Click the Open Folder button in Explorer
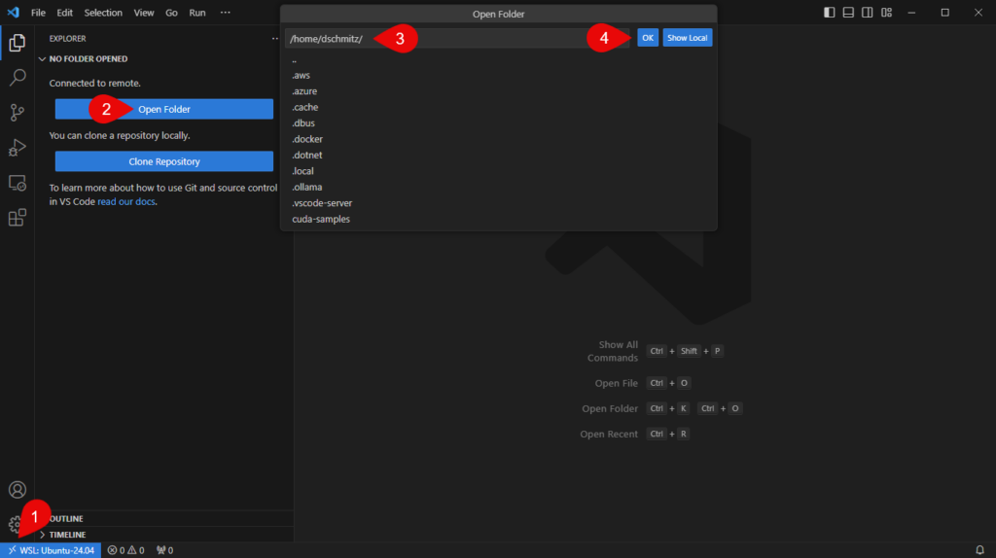Image resolution: width=996 pixels, height=558 pixels. point(163,109)
